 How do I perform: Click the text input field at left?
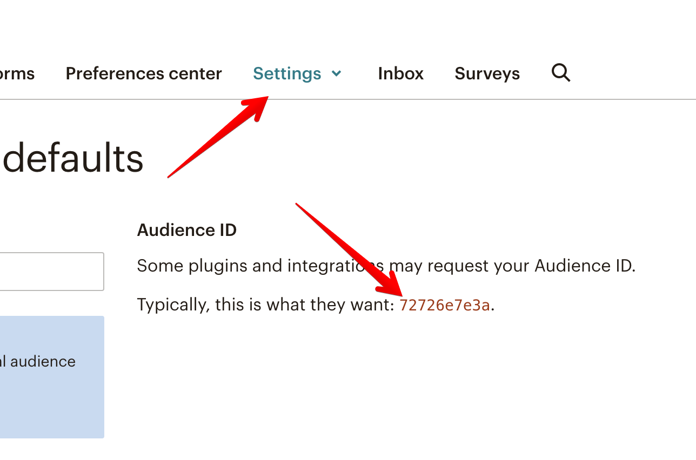51,271
